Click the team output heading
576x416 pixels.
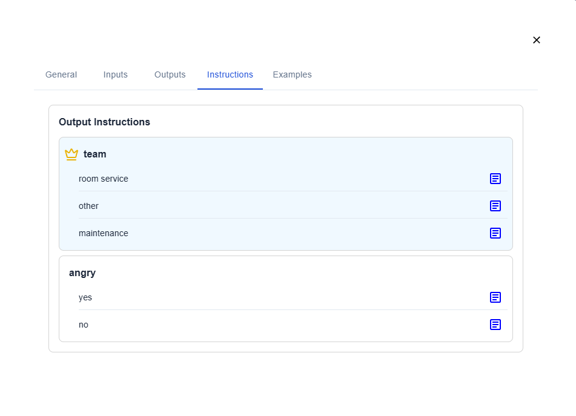coord(94,154)
